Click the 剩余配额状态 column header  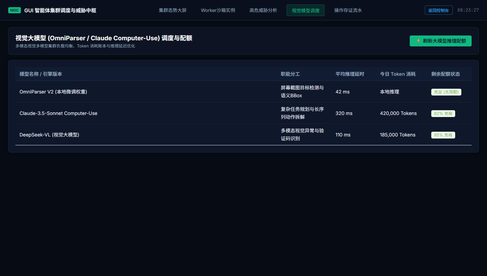(446, 74)
